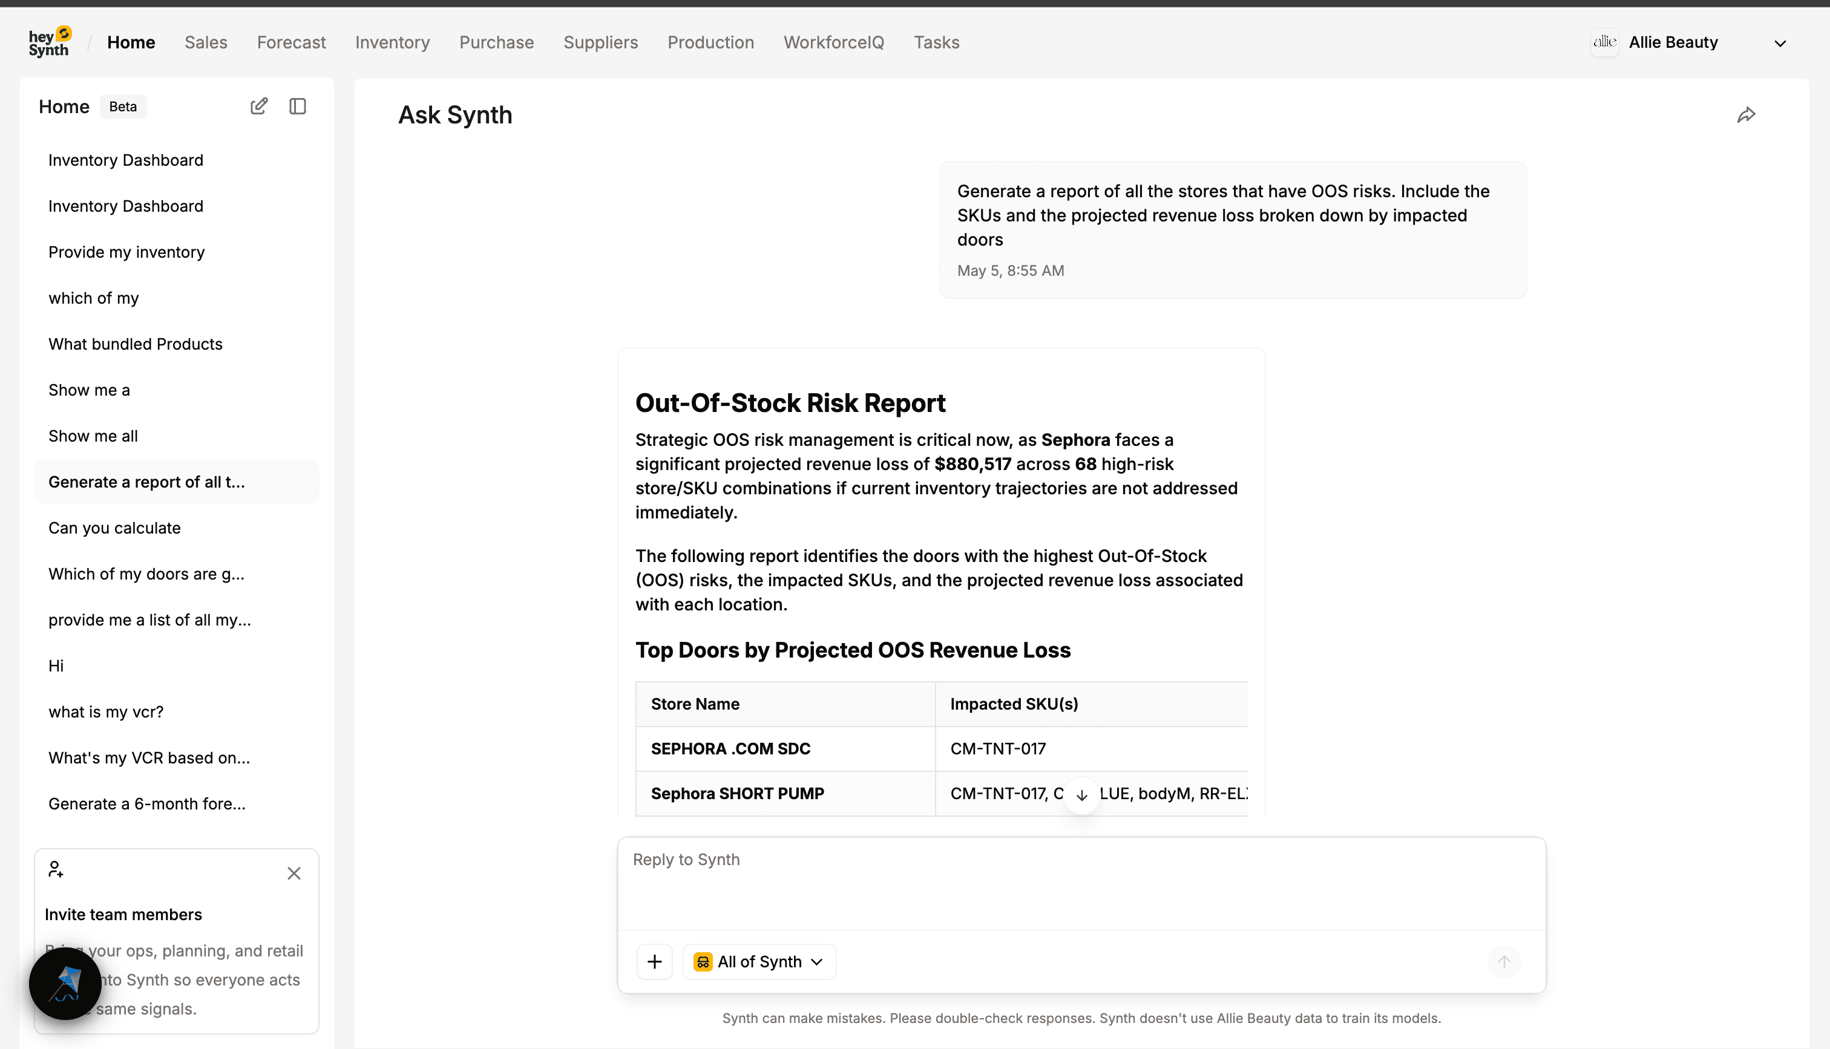Screen dimensions: 1830x1049
Task: Switch to the Forecast tab
Action: (x=291, y=42)
